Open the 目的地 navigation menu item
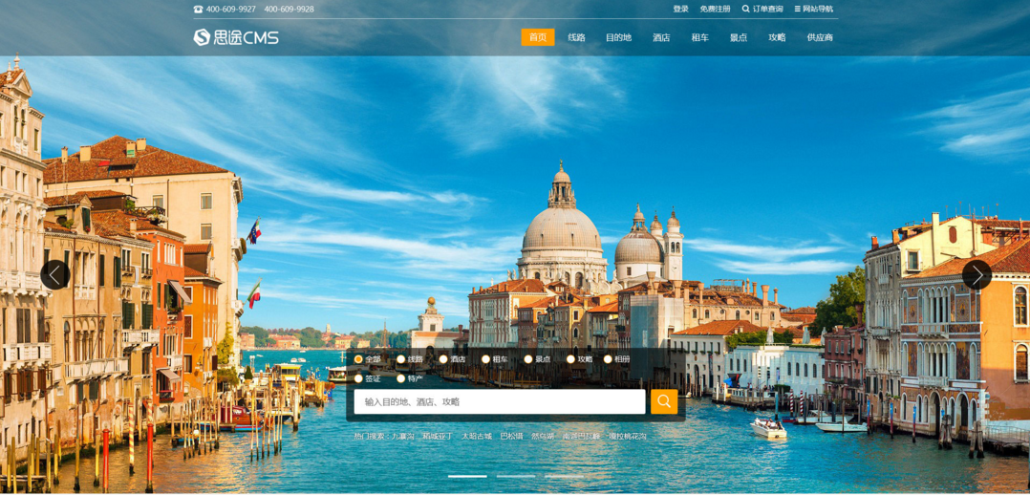Screen dimensions: 1030x495 (618, 37)
